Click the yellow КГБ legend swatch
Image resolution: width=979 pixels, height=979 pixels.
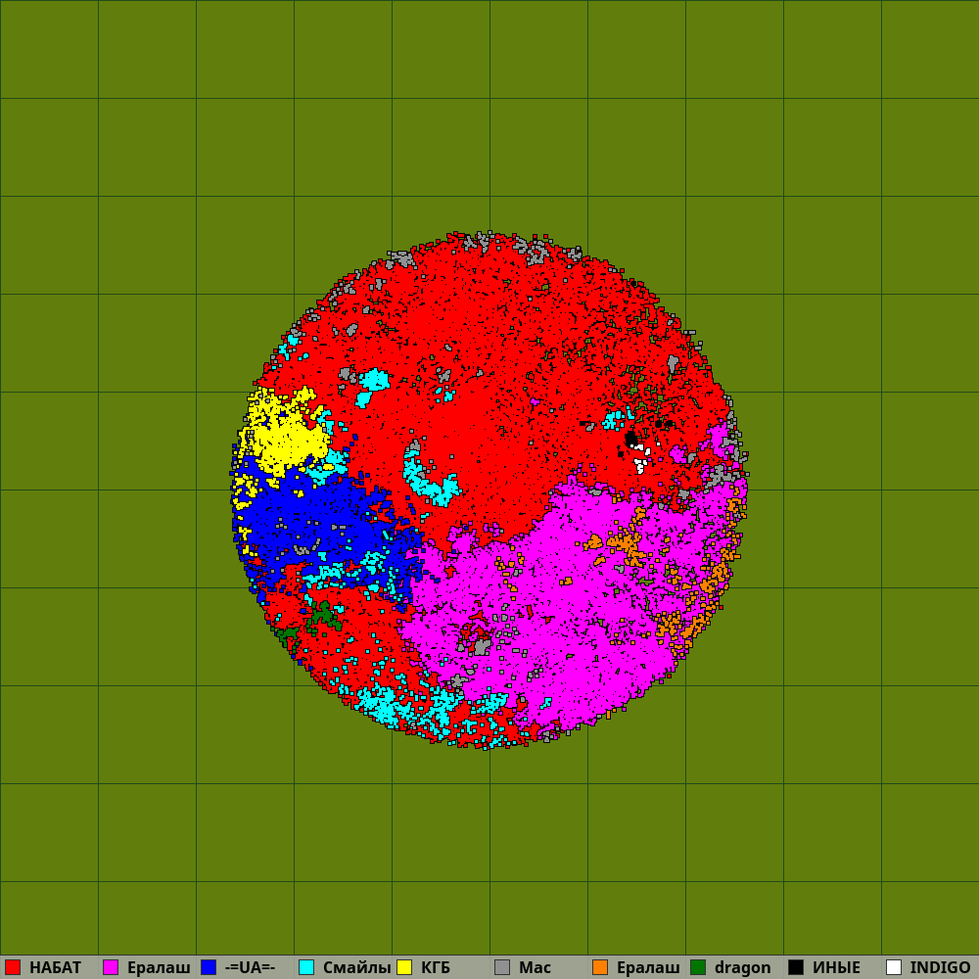click(x=404, y=967)
